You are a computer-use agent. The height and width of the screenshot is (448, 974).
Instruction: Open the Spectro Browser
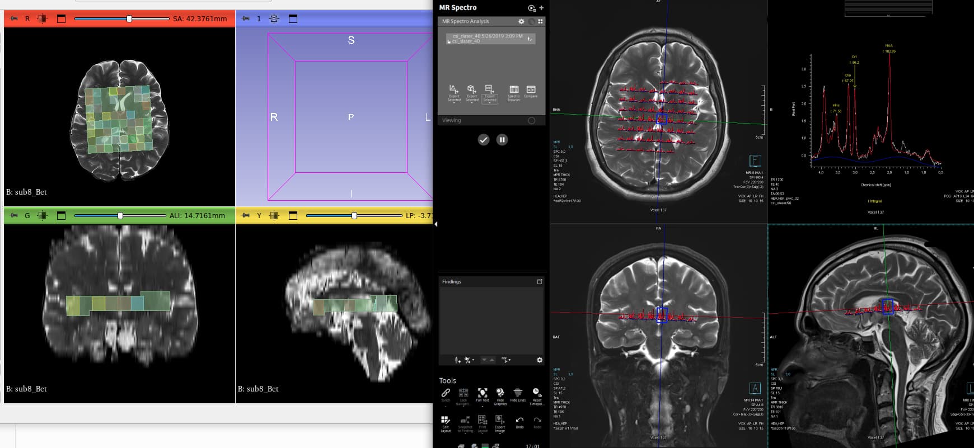coord(513,91)
